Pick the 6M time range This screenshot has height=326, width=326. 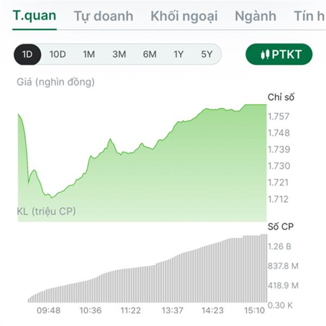149,54
